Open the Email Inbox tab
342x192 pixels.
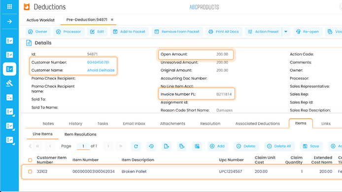pyautogui.click(x=134, y=124)
